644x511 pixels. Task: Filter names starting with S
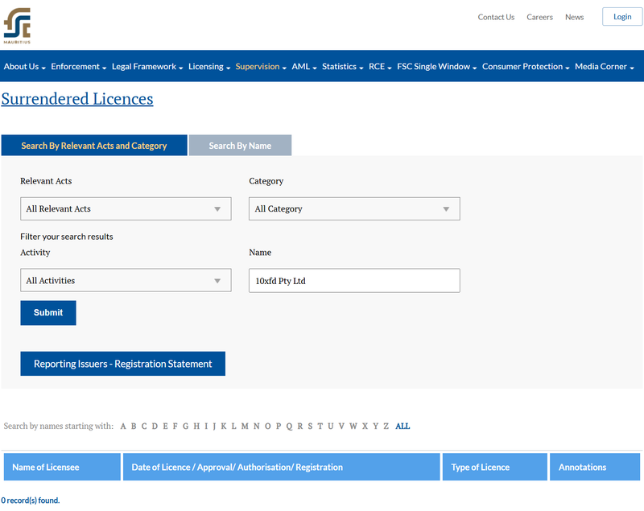coord(310,426)
